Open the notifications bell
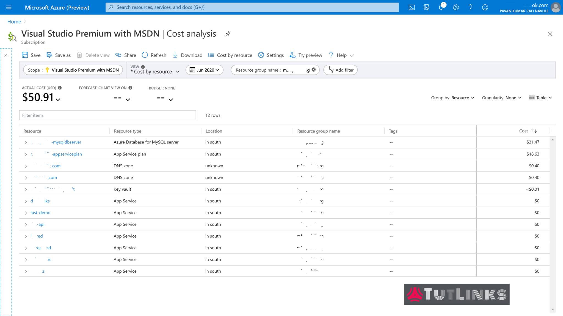Viewport: 563px width, 316px height. coord(441,7)
